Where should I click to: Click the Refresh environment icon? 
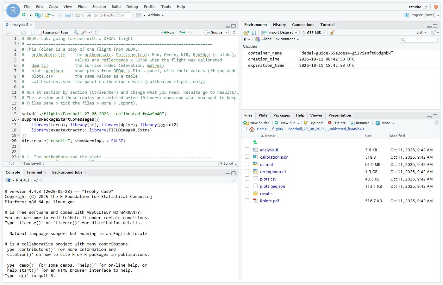(x=434, y=32)
